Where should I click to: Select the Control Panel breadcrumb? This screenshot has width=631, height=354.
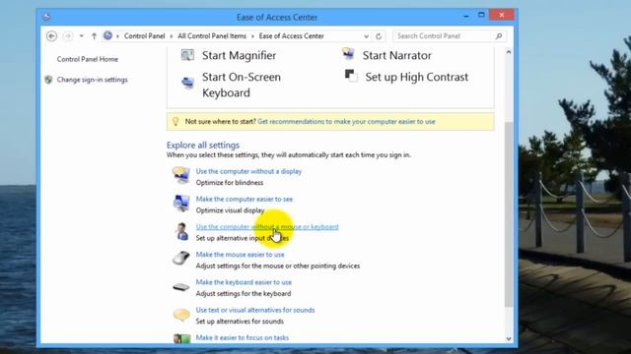click(145, 36)
